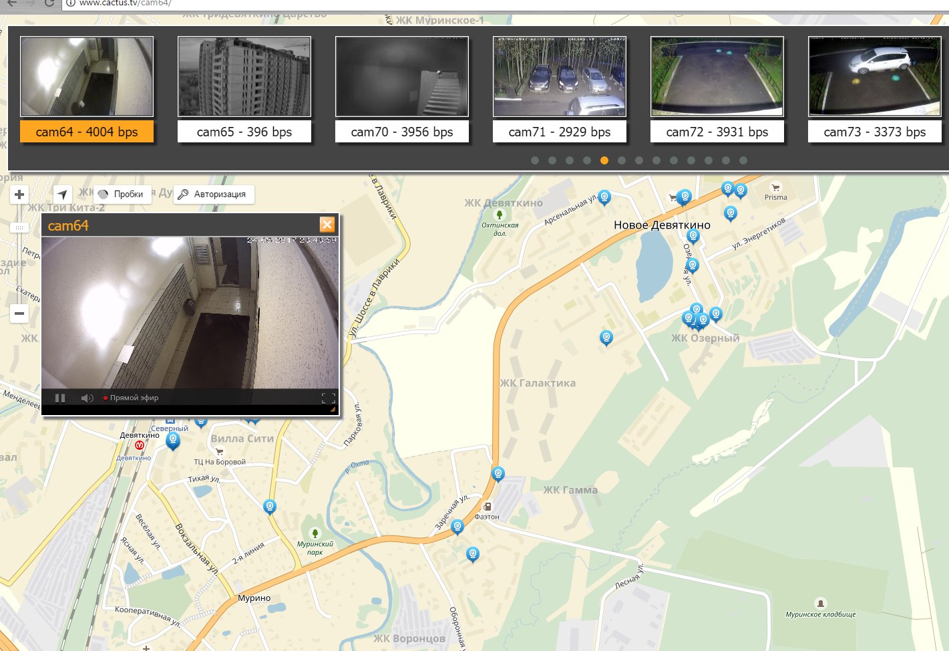Select cam65 camera thumbnail

(244, 77)
